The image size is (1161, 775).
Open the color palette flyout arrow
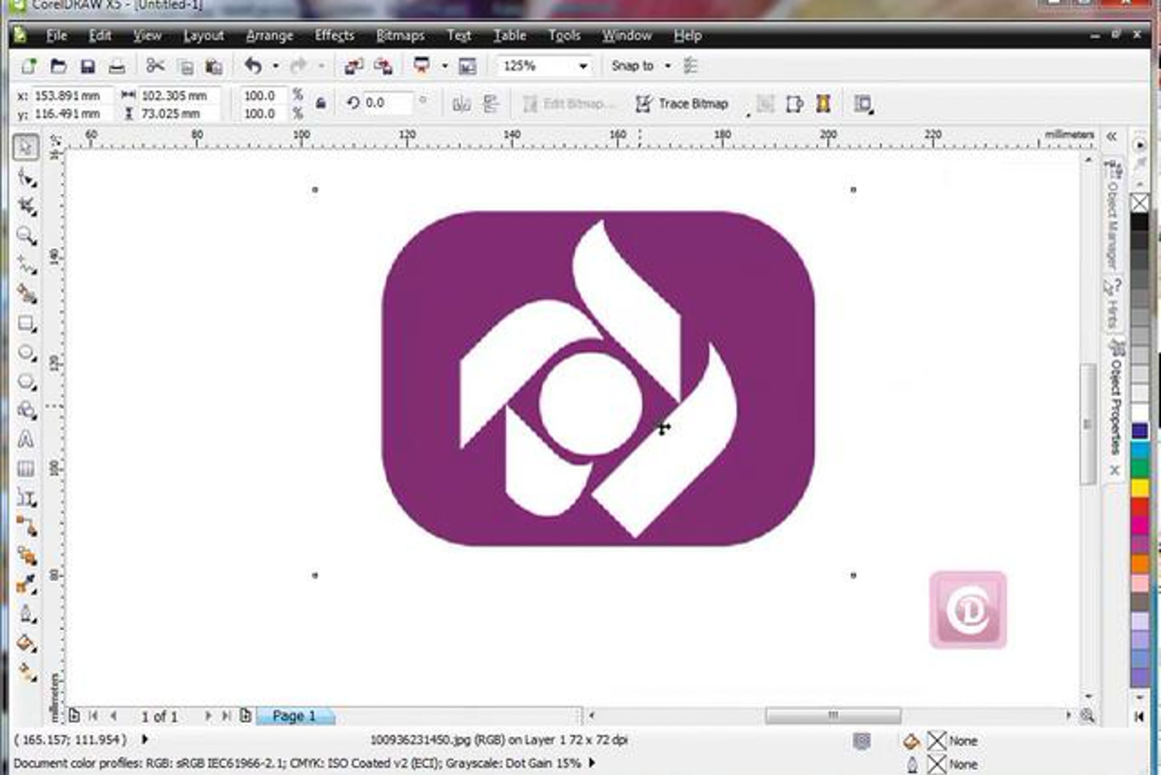(x=1140, y=145)
